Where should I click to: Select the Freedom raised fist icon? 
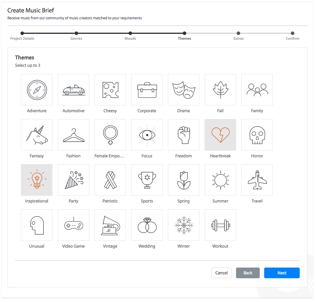tap(184, 135)
